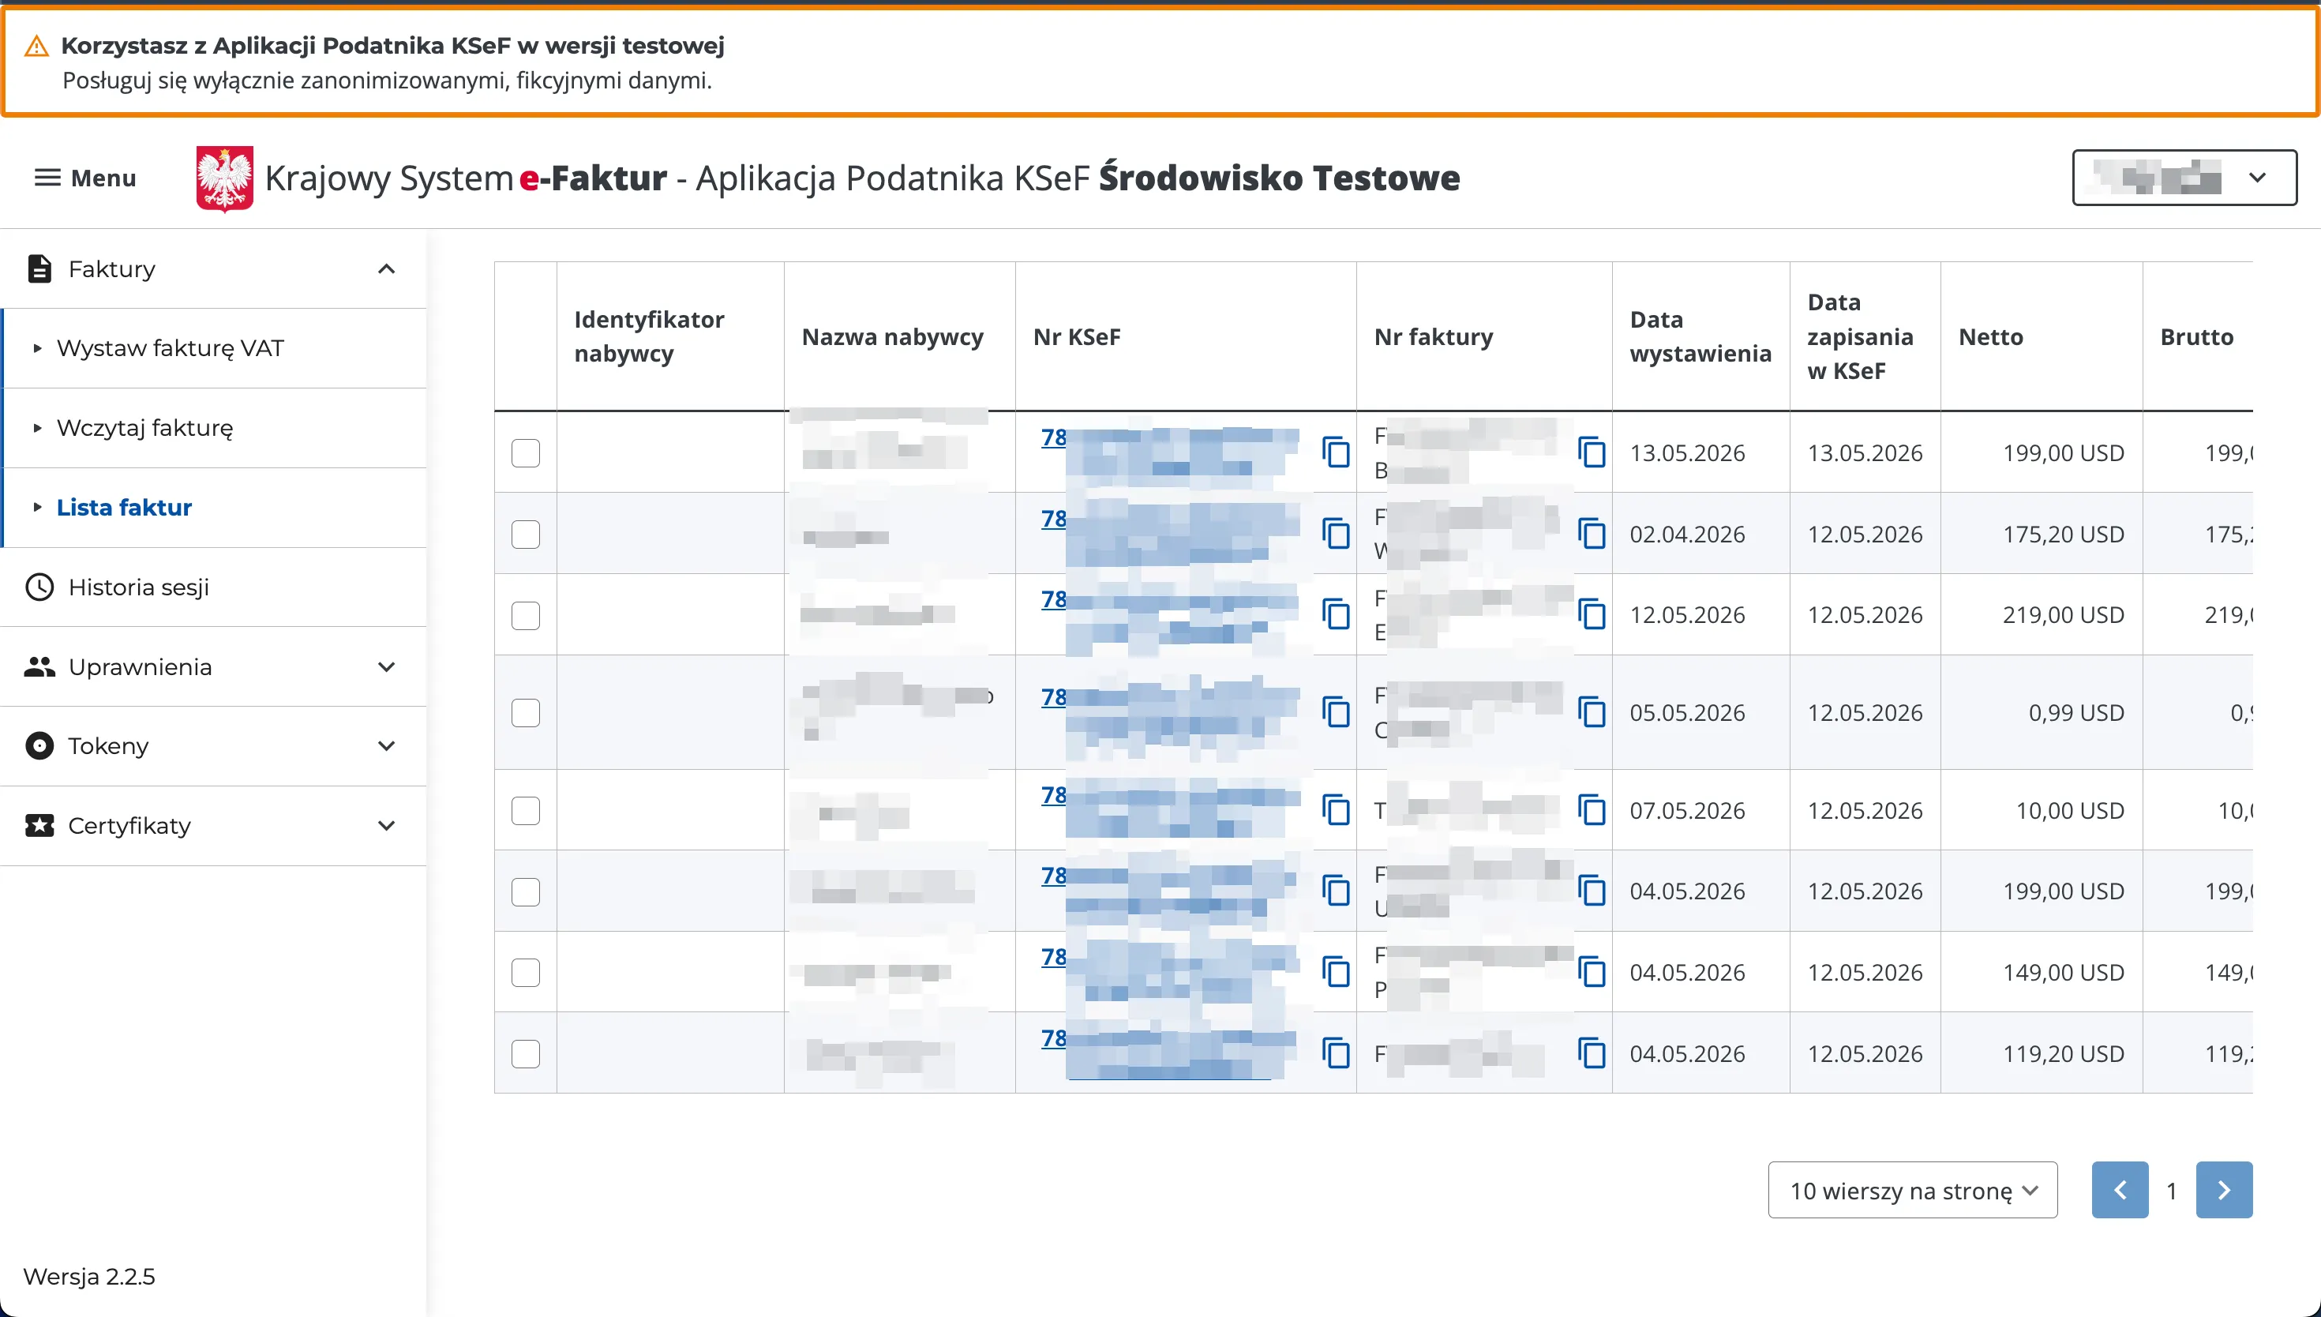Copy KSeF number in the 119,20 USD row
The height and width of the screenshot is (1317, 2321).
tap(1336, 1052)
